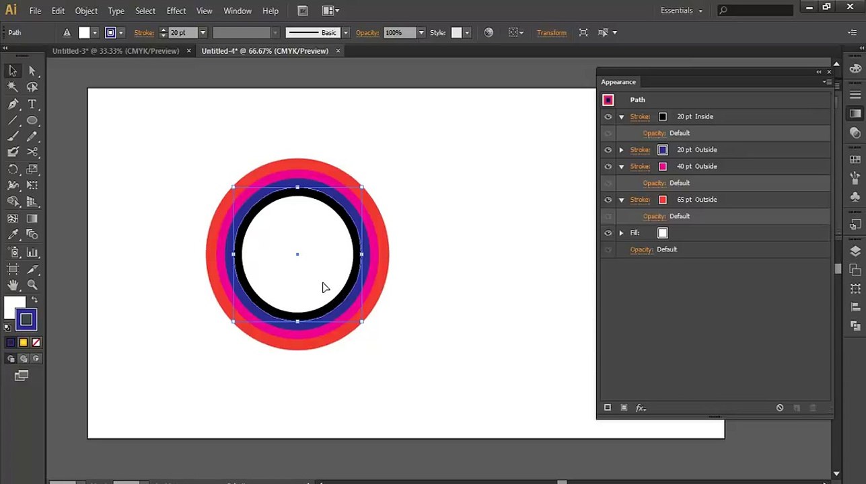Swap fill and stroke colors arrow

(x=34, y=300)
